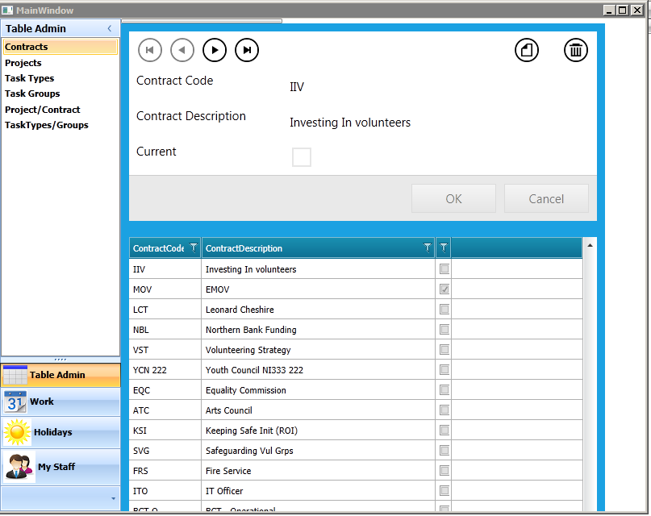This screenshot has height=516, width=651.
Task: Open the navigation pane overflow dropdown arrow
Action: 114,498
